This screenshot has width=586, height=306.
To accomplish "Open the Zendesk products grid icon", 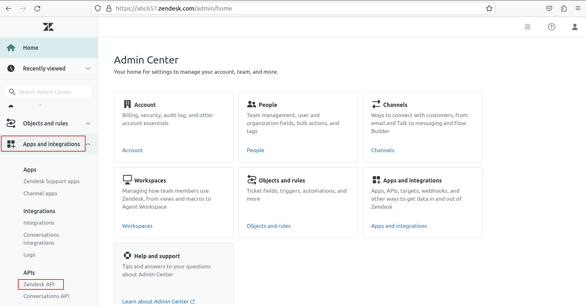I will [528, 27].
